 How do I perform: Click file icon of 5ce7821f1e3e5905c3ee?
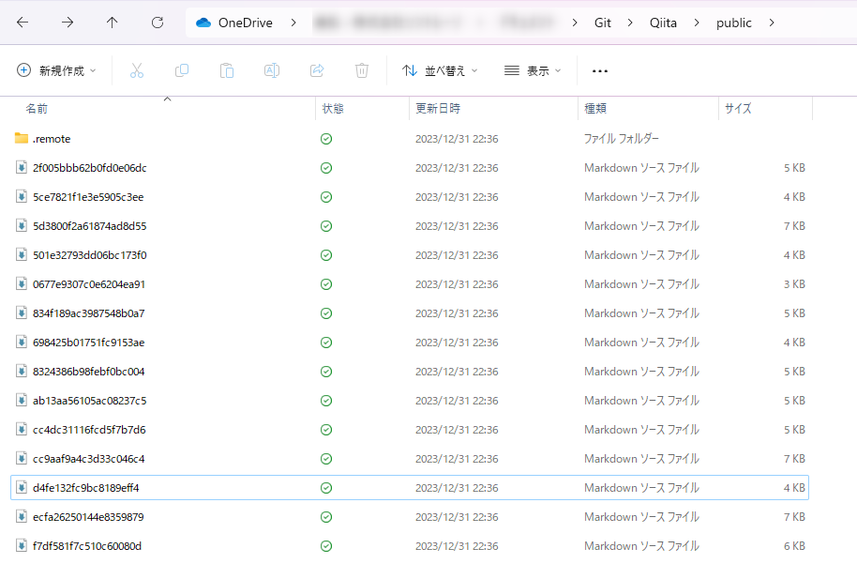point(22,196)
